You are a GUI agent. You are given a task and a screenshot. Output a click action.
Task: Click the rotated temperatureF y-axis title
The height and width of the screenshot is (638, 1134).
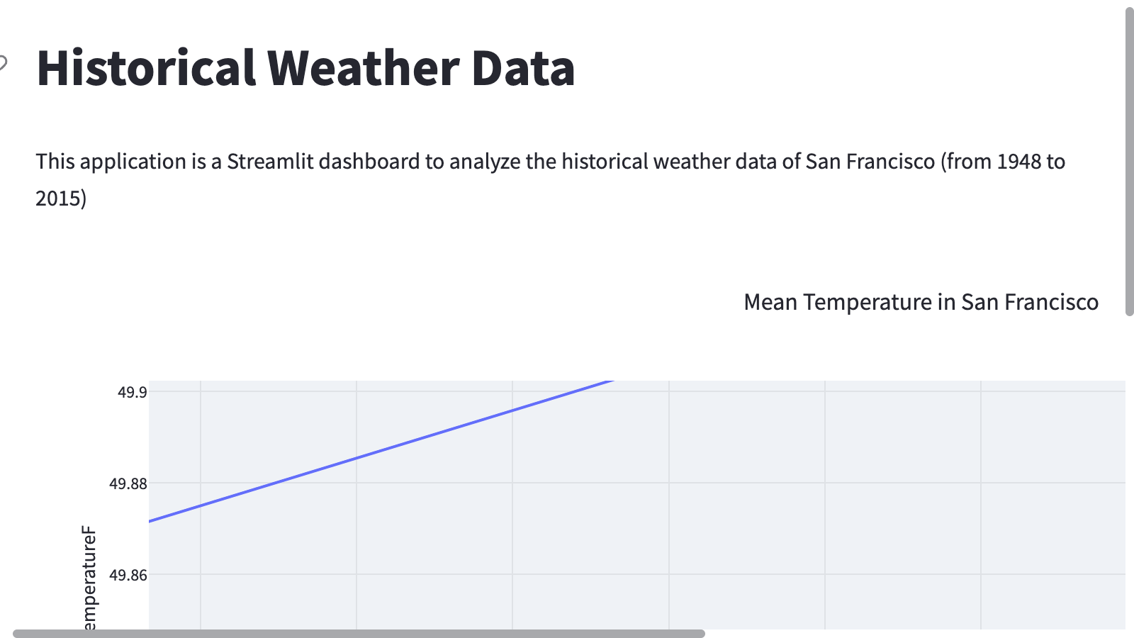[x=89, y=578]
